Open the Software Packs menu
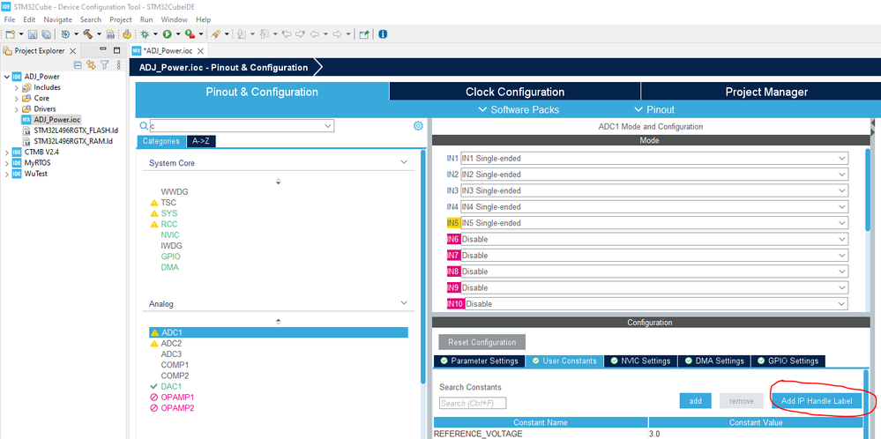881x439 pixels. point(519,109)
